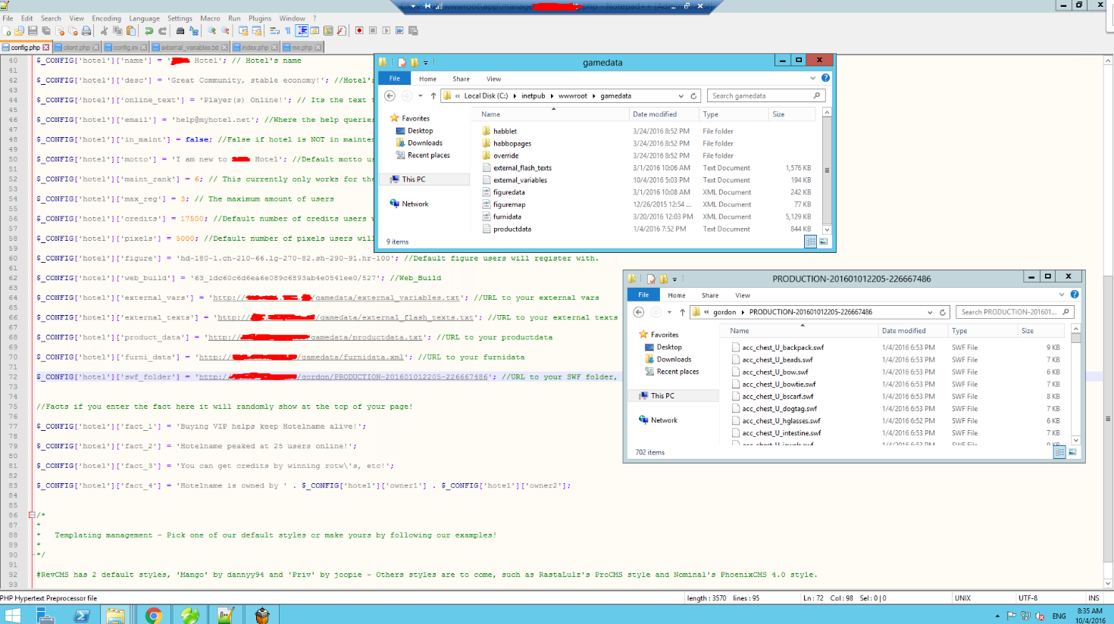
Task: Click the Stop recording macro icon
Action: coord(373,31)
